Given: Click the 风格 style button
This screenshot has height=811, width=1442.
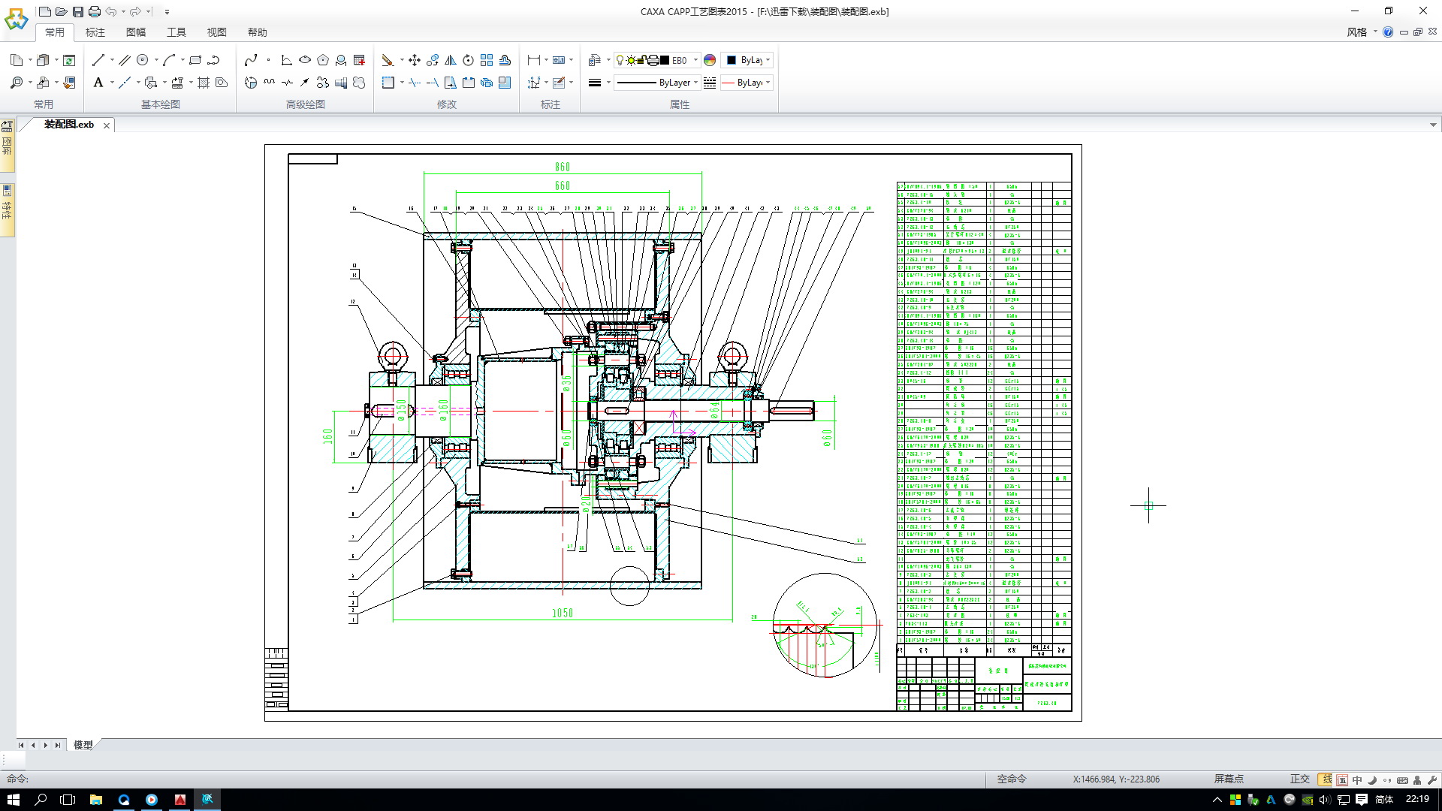Looking at the screenshot, I should click(x=1356, y=32).
